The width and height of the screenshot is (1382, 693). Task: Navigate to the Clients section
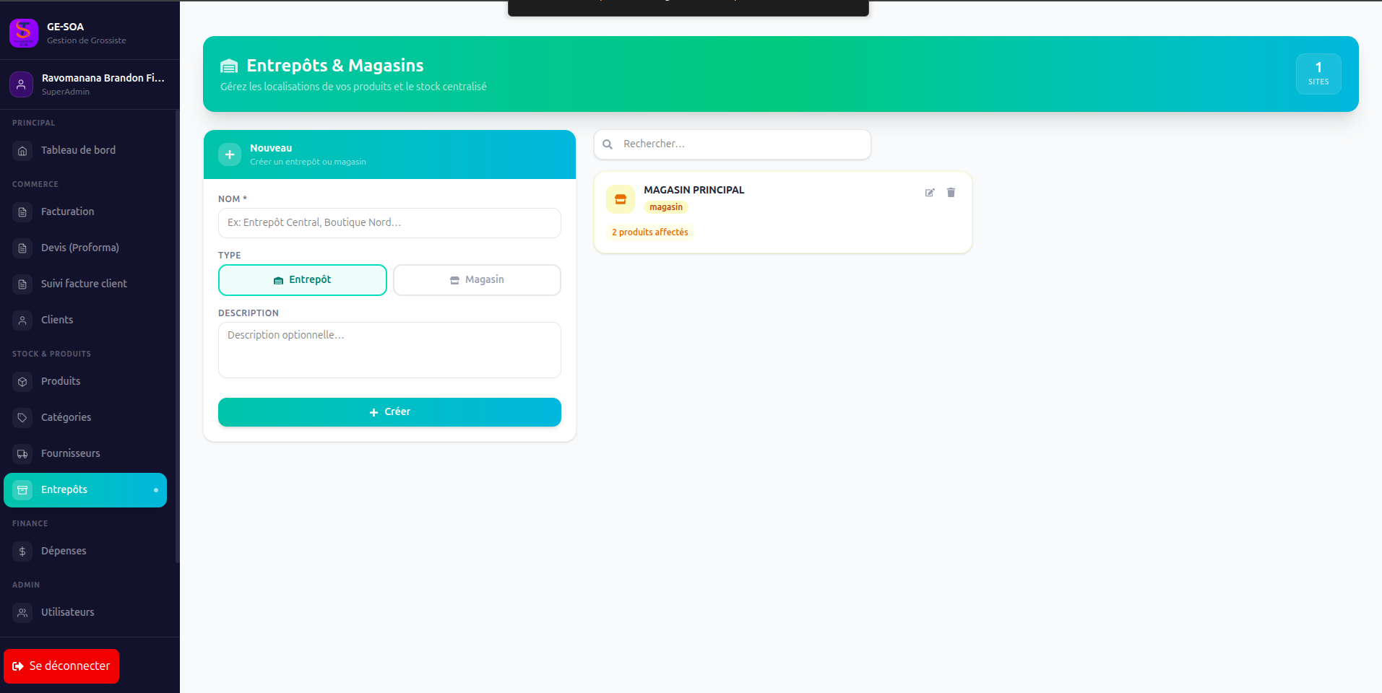[85, 321]
